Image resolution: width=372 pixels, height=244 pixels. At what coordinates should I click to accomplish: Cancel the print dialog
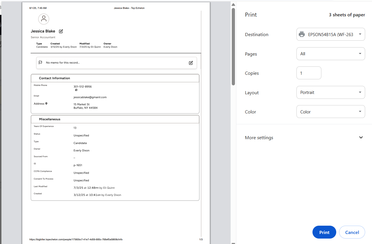pos(352,232)
